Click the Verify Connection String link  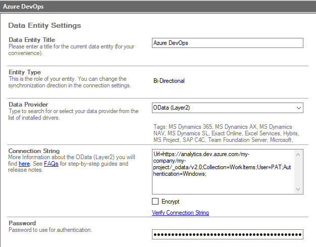click(x=180, y=213)
